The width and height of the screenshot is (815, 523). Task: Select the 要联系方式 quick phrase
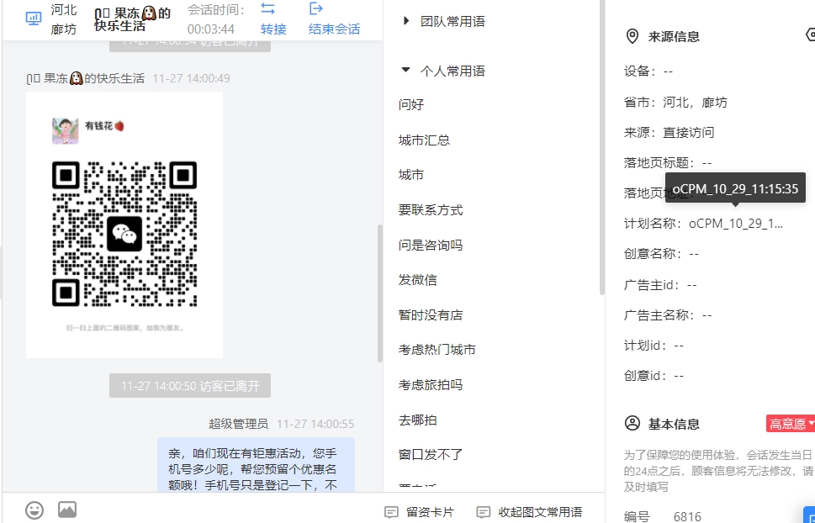point(431,210)
